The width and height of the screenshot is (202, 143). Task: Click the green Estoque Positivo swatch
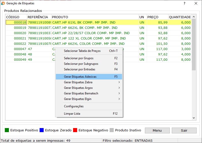point(7,130)
